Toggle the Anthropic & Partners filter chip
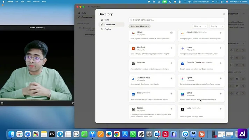249x140 pixels. pos(140,26)
